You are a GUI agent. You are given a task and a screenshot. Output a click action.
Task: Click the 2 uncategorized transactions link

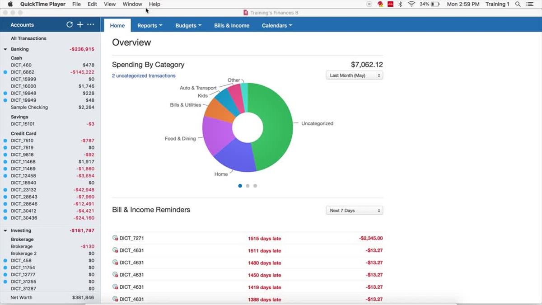pos(144,76)
